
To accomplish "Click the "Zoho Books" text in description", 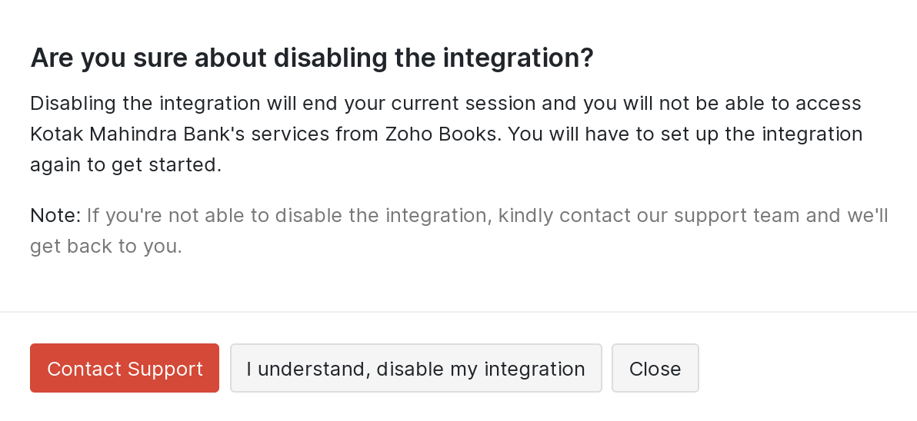I will pyautogui.click(x=442, y=134).
